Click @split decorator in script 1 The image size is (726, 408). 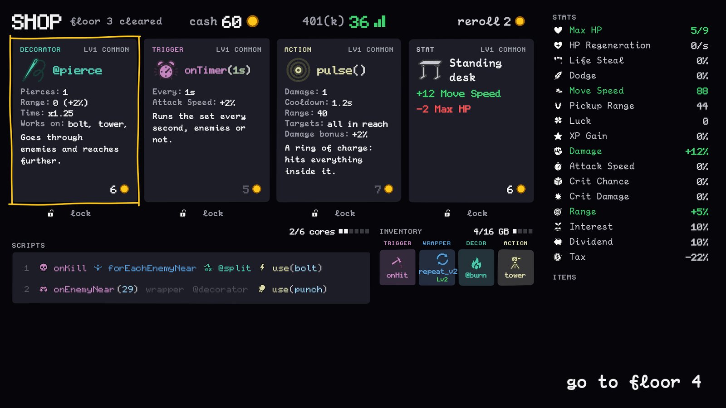(228, 268)
